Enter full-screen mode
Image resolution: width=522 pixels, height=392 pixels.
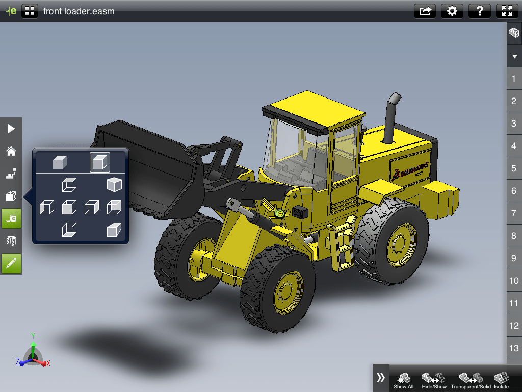[x=507, y=11]
